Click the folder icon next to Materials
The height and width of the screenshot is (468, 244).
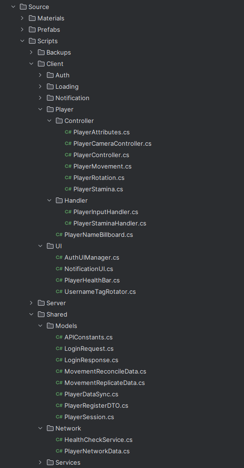(32, 18)
